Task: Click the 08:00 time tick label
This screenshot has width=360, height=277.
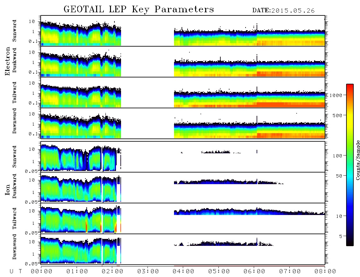Action: [325, 271]
